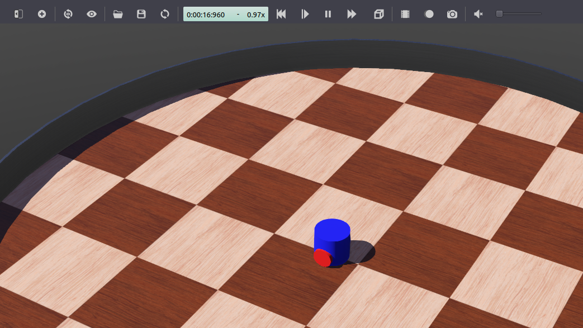Reset the simulation with the revolve icon

point(68,14)
